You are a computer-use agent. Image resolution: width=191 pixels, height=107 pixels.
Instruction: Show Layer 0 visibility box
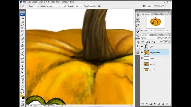pyautogui.click(x=142, y=70)
